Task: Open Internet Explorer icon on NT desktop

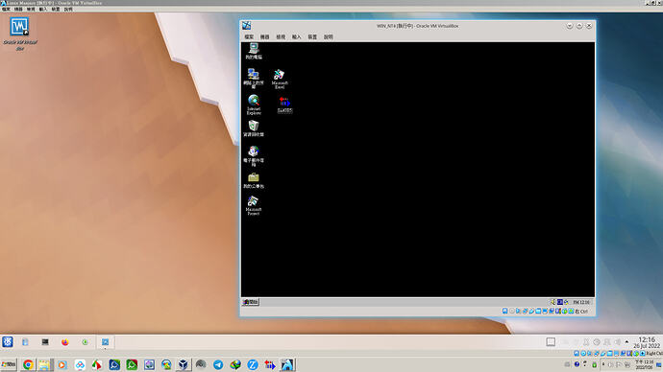Action: click(x=254, y=105)
